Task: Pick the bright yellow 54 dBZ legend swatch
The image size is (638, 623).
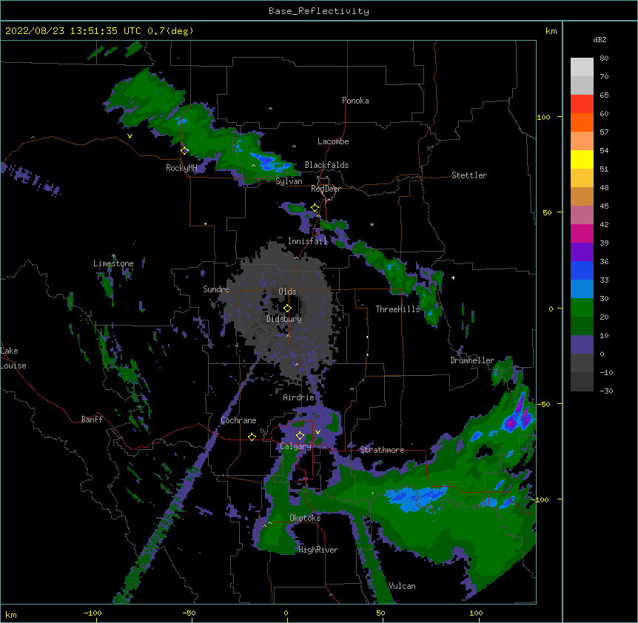Action: pyautogui.click(x=582, y=159)
